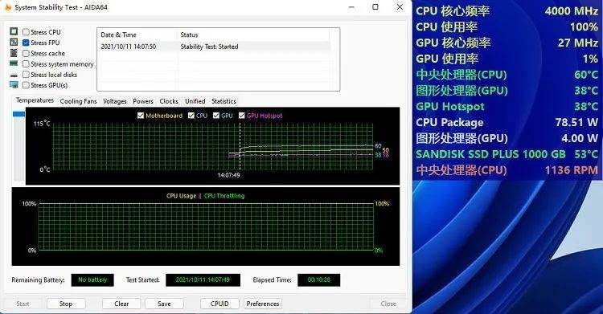Click the Stress cache chip icon
The height and width of the screenshot is (314, 603).
(x=14, y=53)
